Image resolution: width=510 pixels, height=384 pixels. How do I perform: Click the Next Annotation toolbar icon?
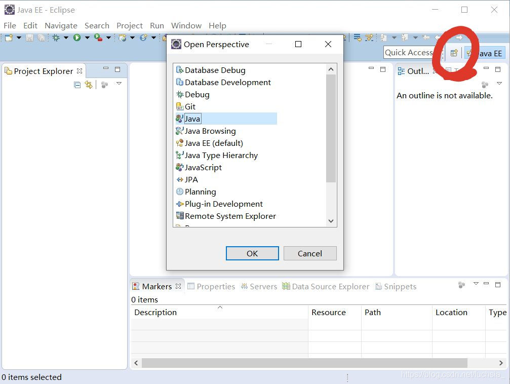pyautogui.click(x=384, y=38)
